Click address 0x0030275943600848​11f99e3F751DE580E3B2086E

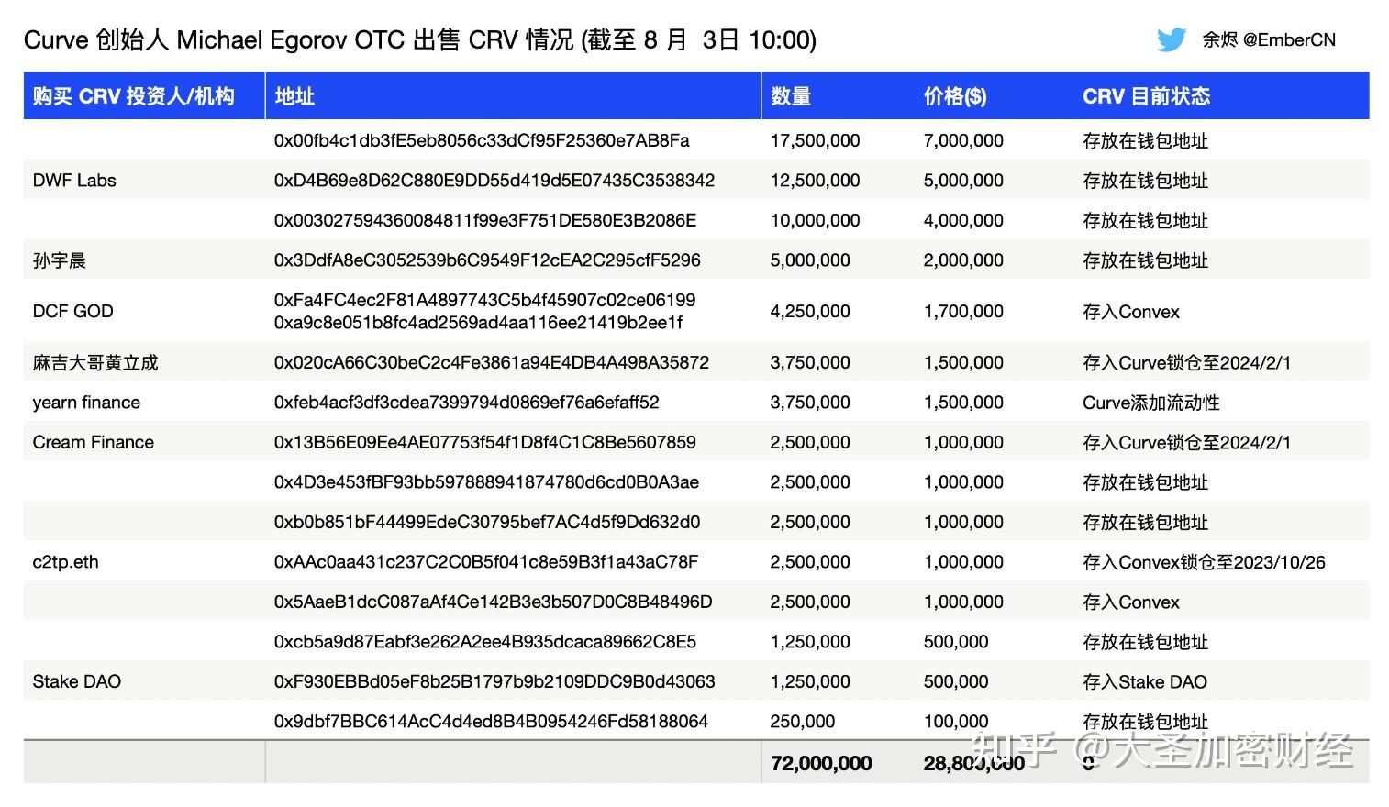[x=485, y=220]
